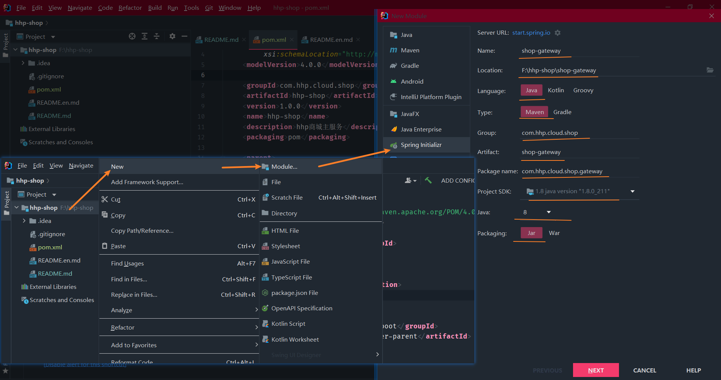This screenshot has width=721, height=380.
Task: Open the start.spring.io link
Action: pyautogui.click(x=531, y=32)
